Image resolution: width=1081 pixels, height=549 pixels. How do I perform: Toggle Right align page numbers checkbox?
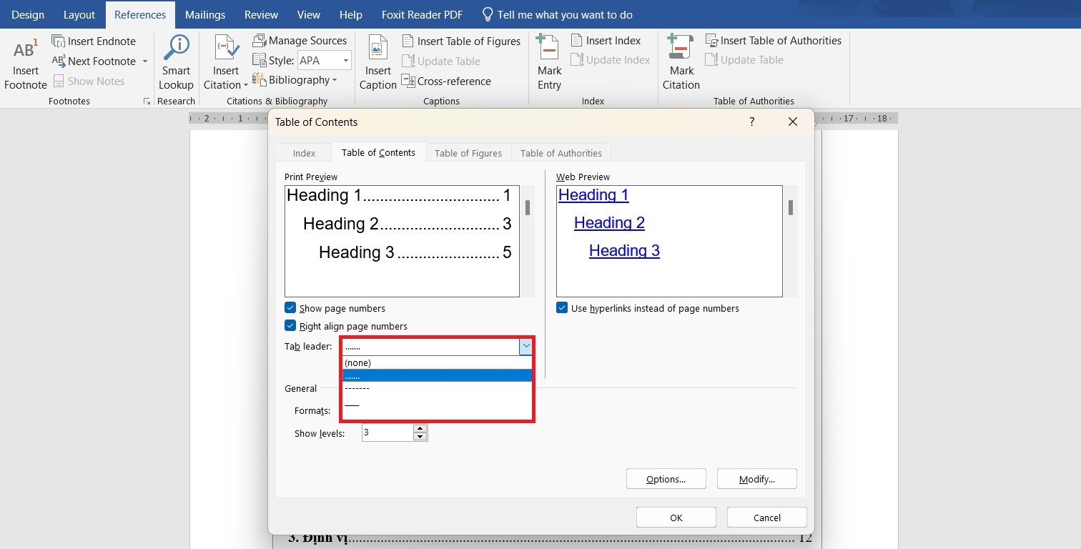click(290, 326)
